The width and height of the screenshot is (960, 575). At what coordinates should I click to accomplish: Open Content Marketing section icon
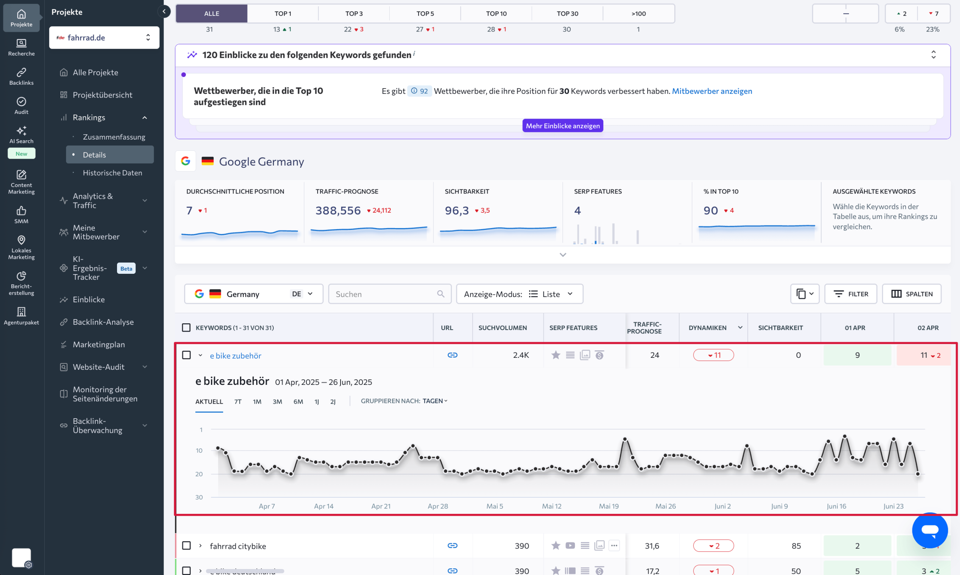[21, 181]
